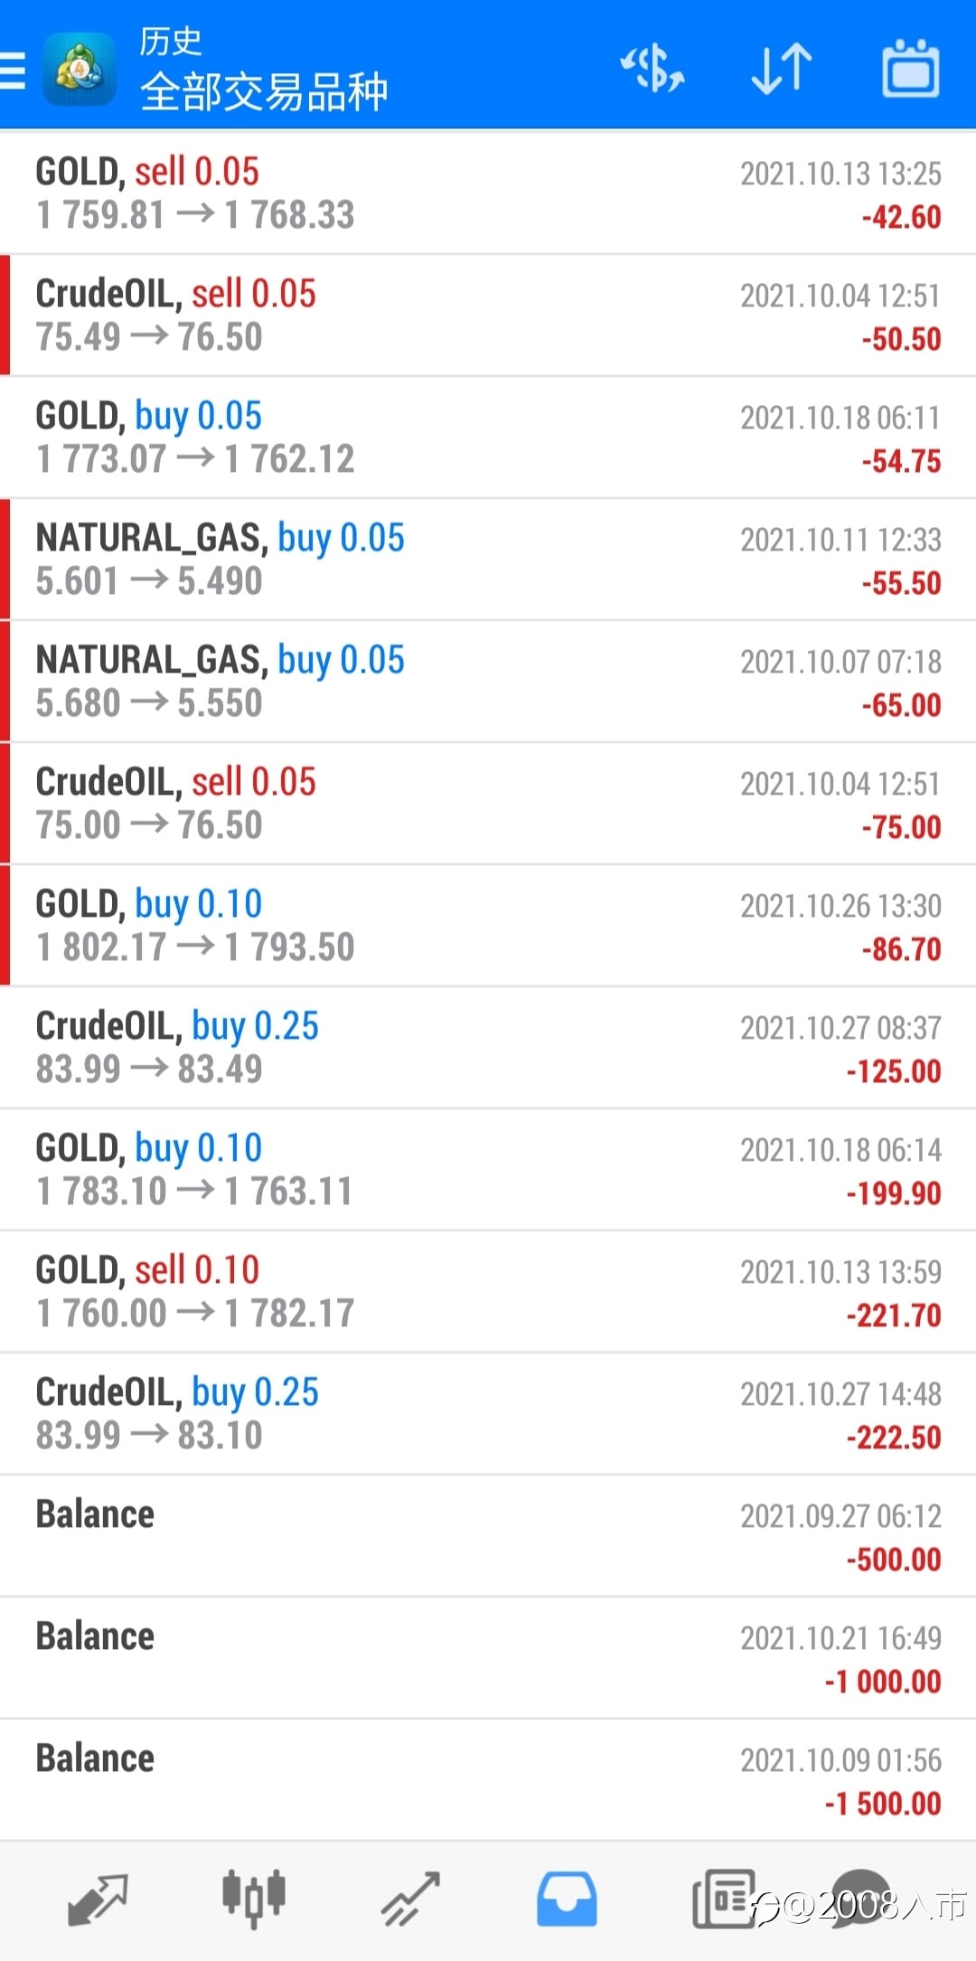Open NATURAL_GAS buy trade at 5.601
The image size is (976, 1961).
[x=488, y=560]
